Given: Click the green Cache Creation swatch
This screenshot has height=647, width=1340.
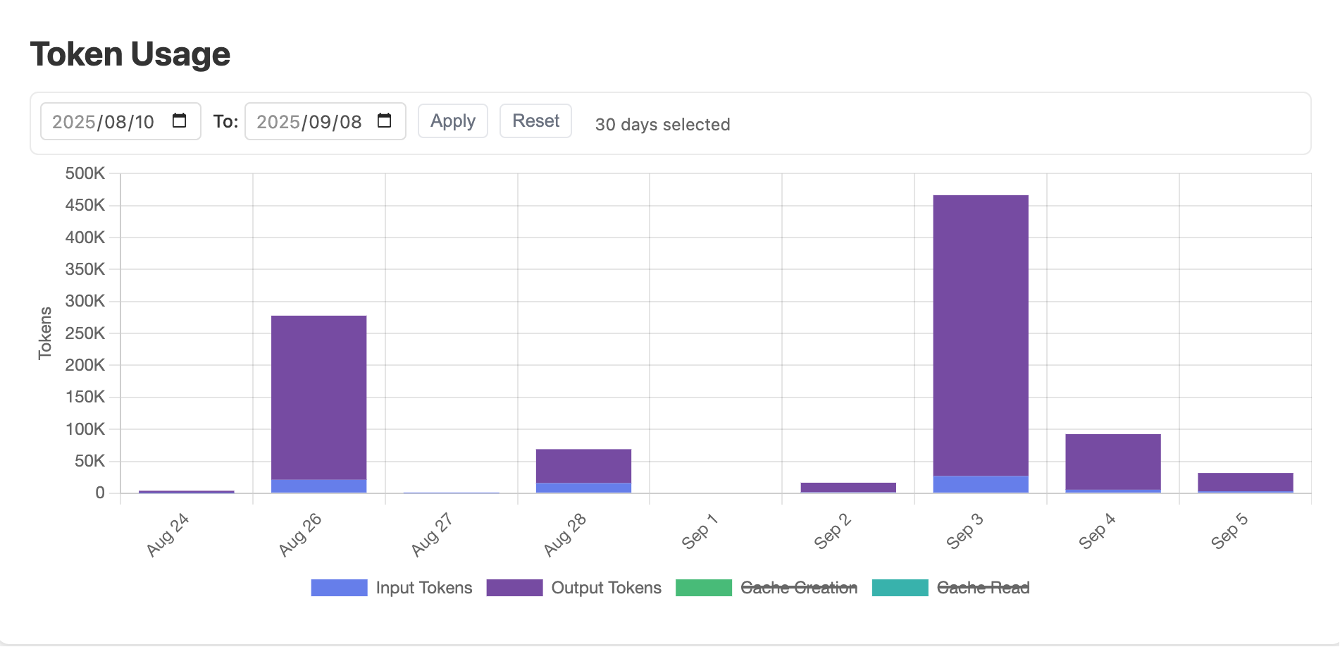Looking at the screenshot, I should click(x=704, y=588).
